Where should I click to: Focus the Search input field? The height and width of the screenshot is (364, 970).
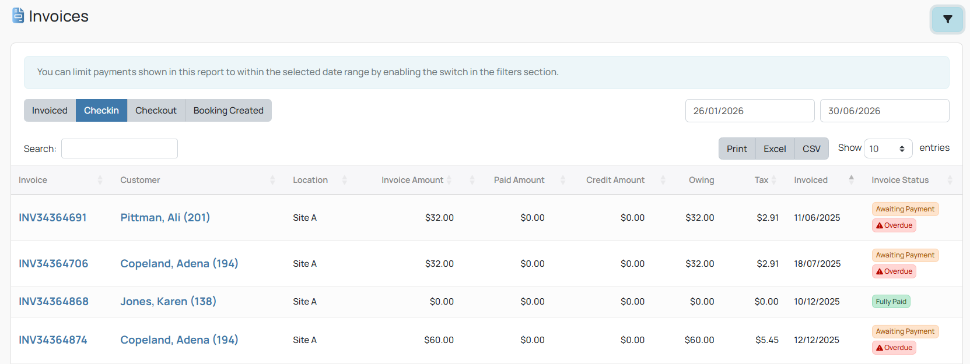(120, 149)
